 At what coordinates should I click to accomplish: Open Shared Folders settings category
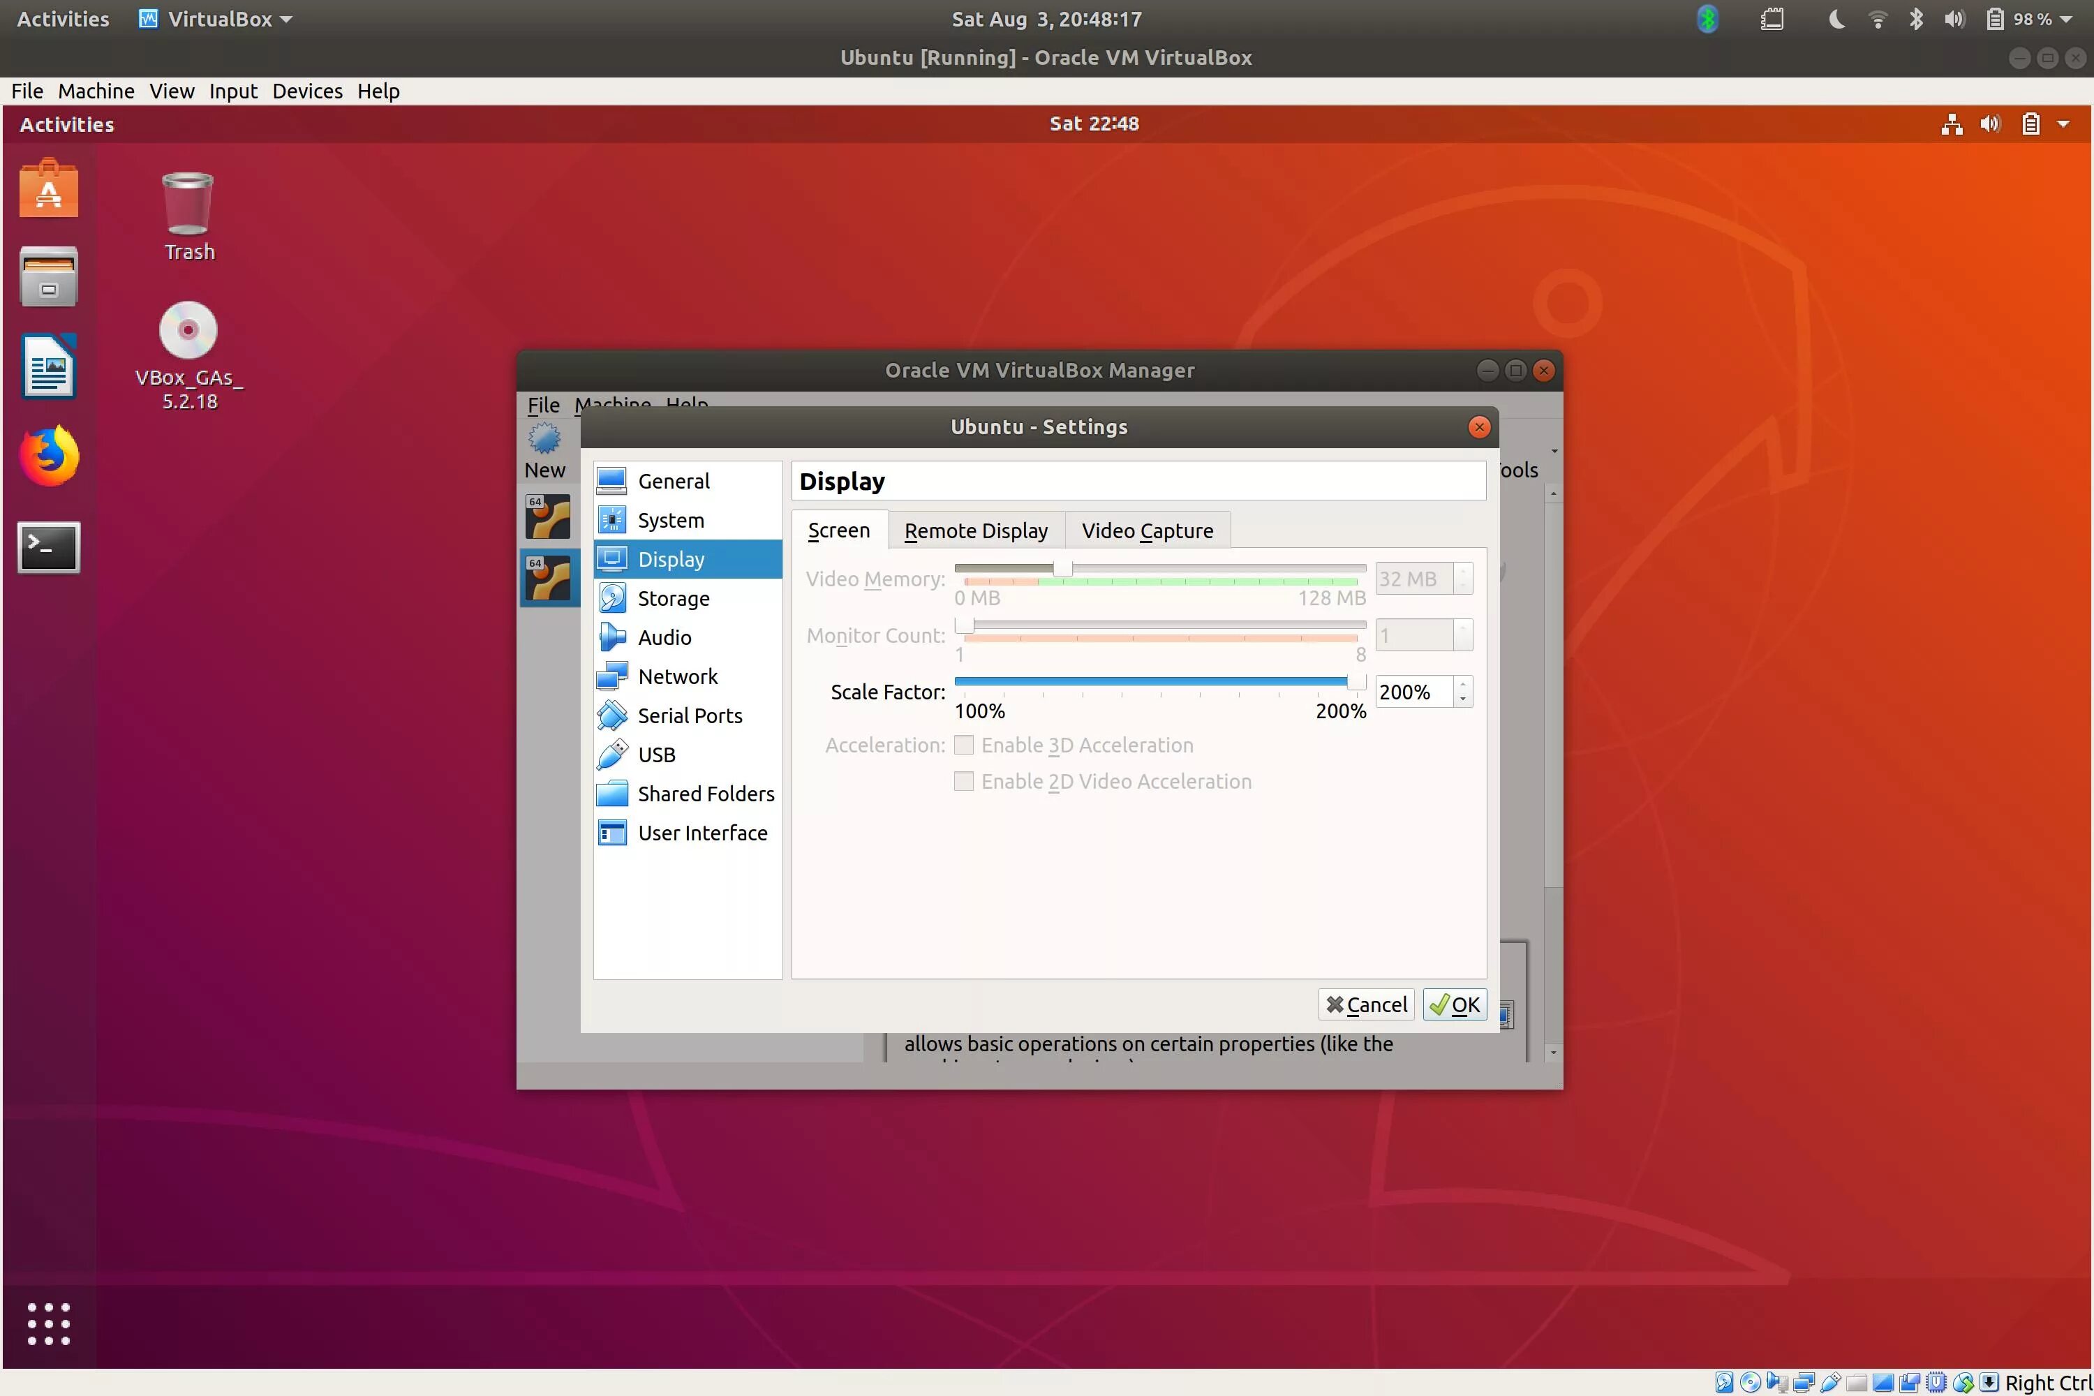(x=688, y=794)
